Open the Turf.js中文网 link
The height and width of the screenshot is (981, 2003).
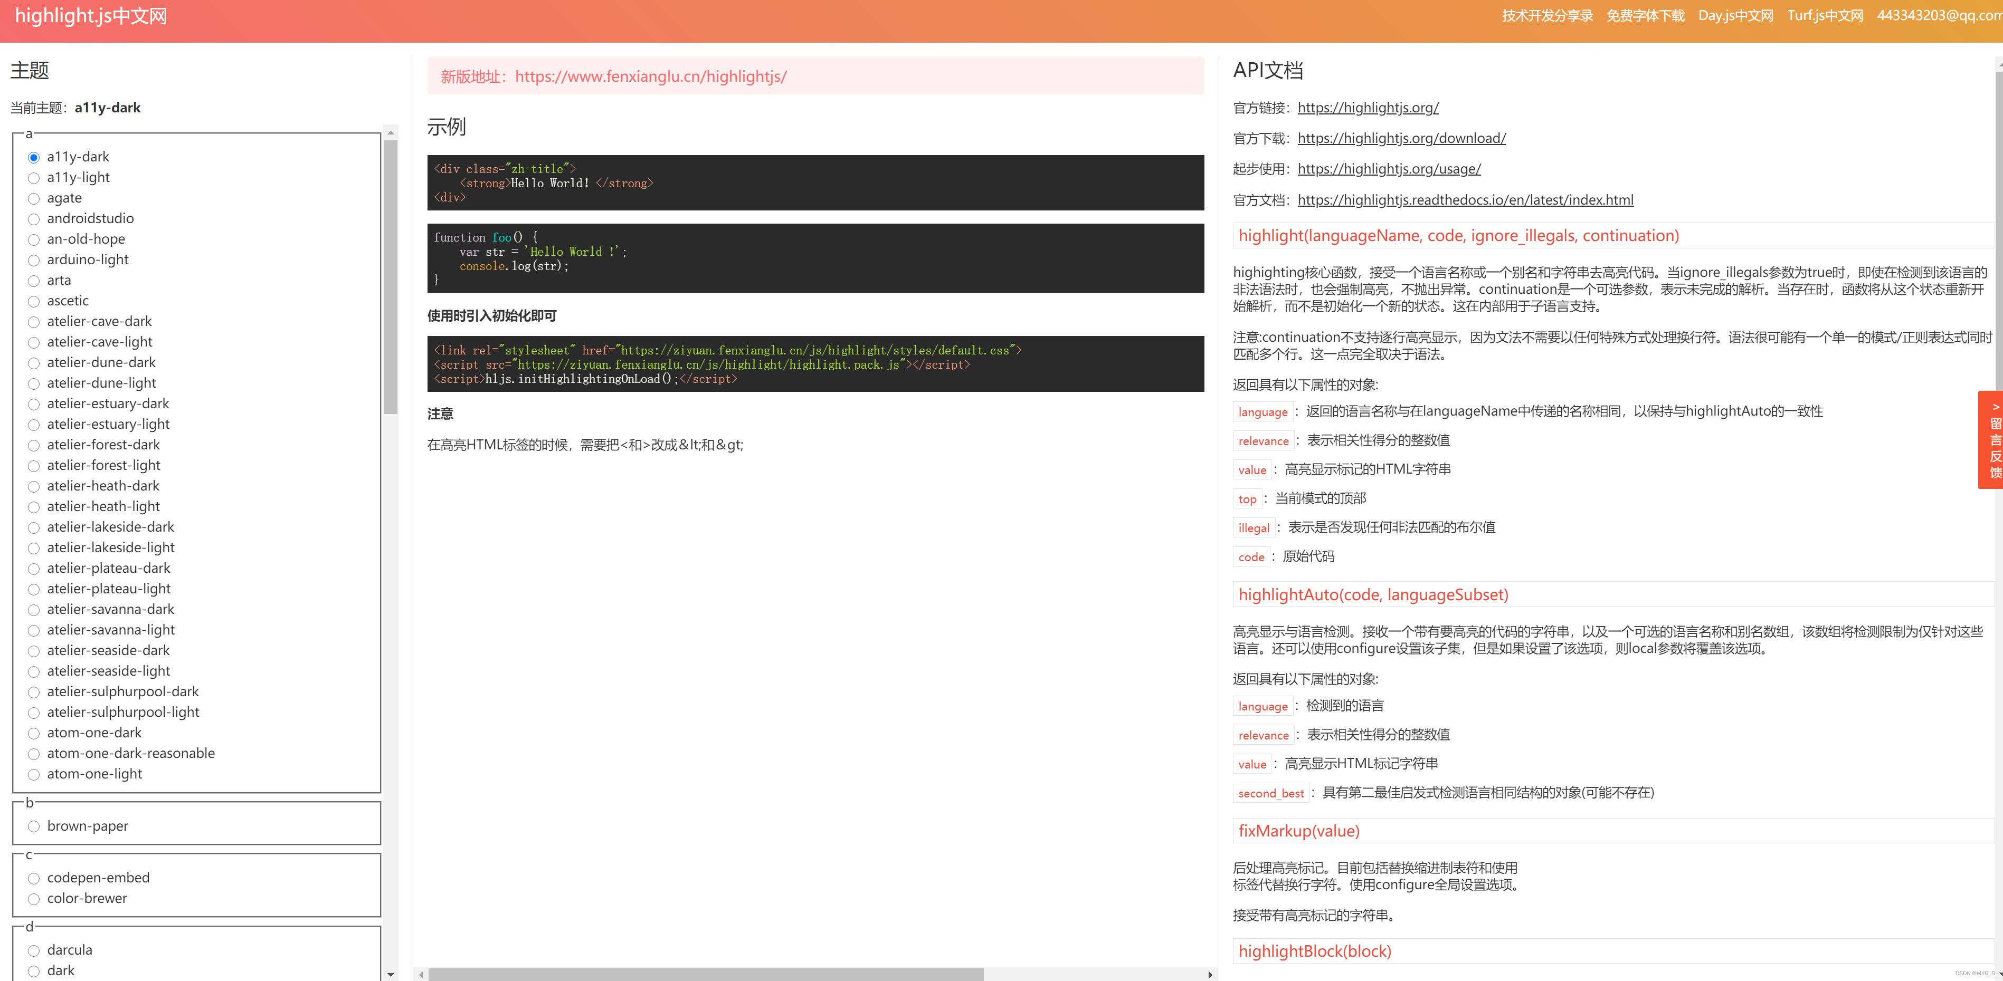click(x=1824, y=15)
